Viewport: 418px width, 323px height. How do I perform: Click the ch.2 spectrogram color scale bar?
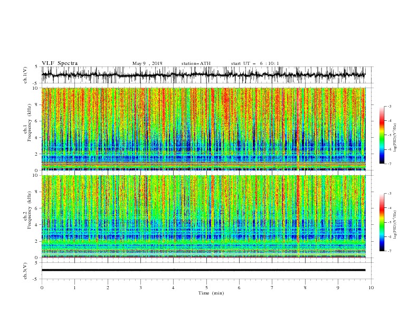point(382,222)
